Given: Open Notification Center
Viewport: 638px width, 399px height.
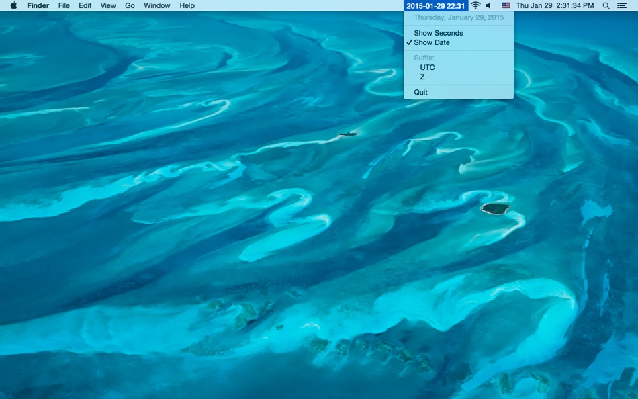Looking at the screenshot, I should point(622,5).
